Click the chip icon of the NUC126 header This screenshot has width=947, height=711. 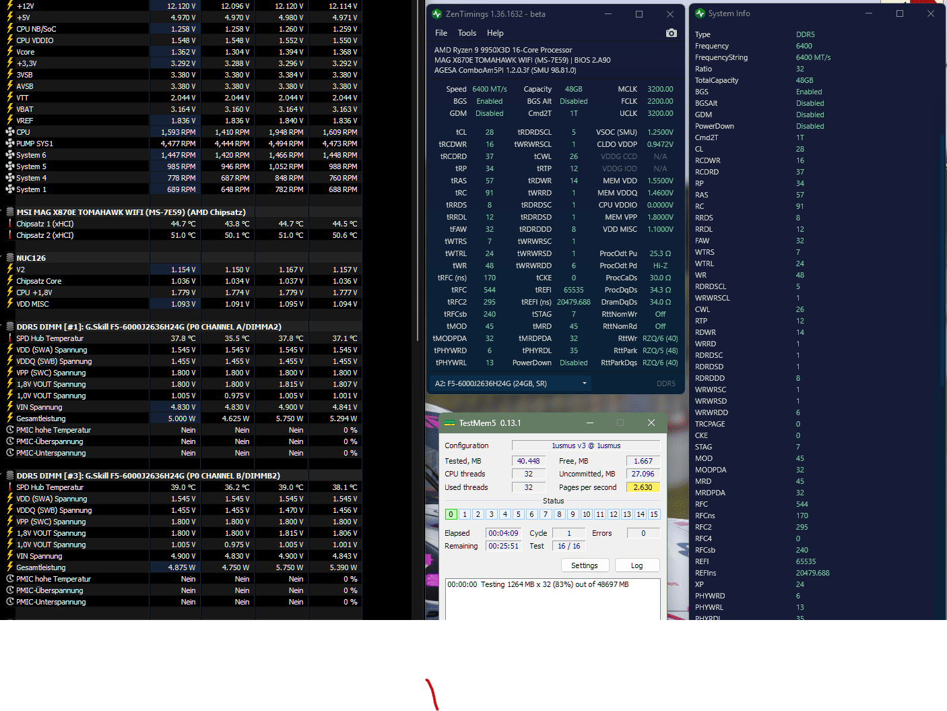click(10, 258)
